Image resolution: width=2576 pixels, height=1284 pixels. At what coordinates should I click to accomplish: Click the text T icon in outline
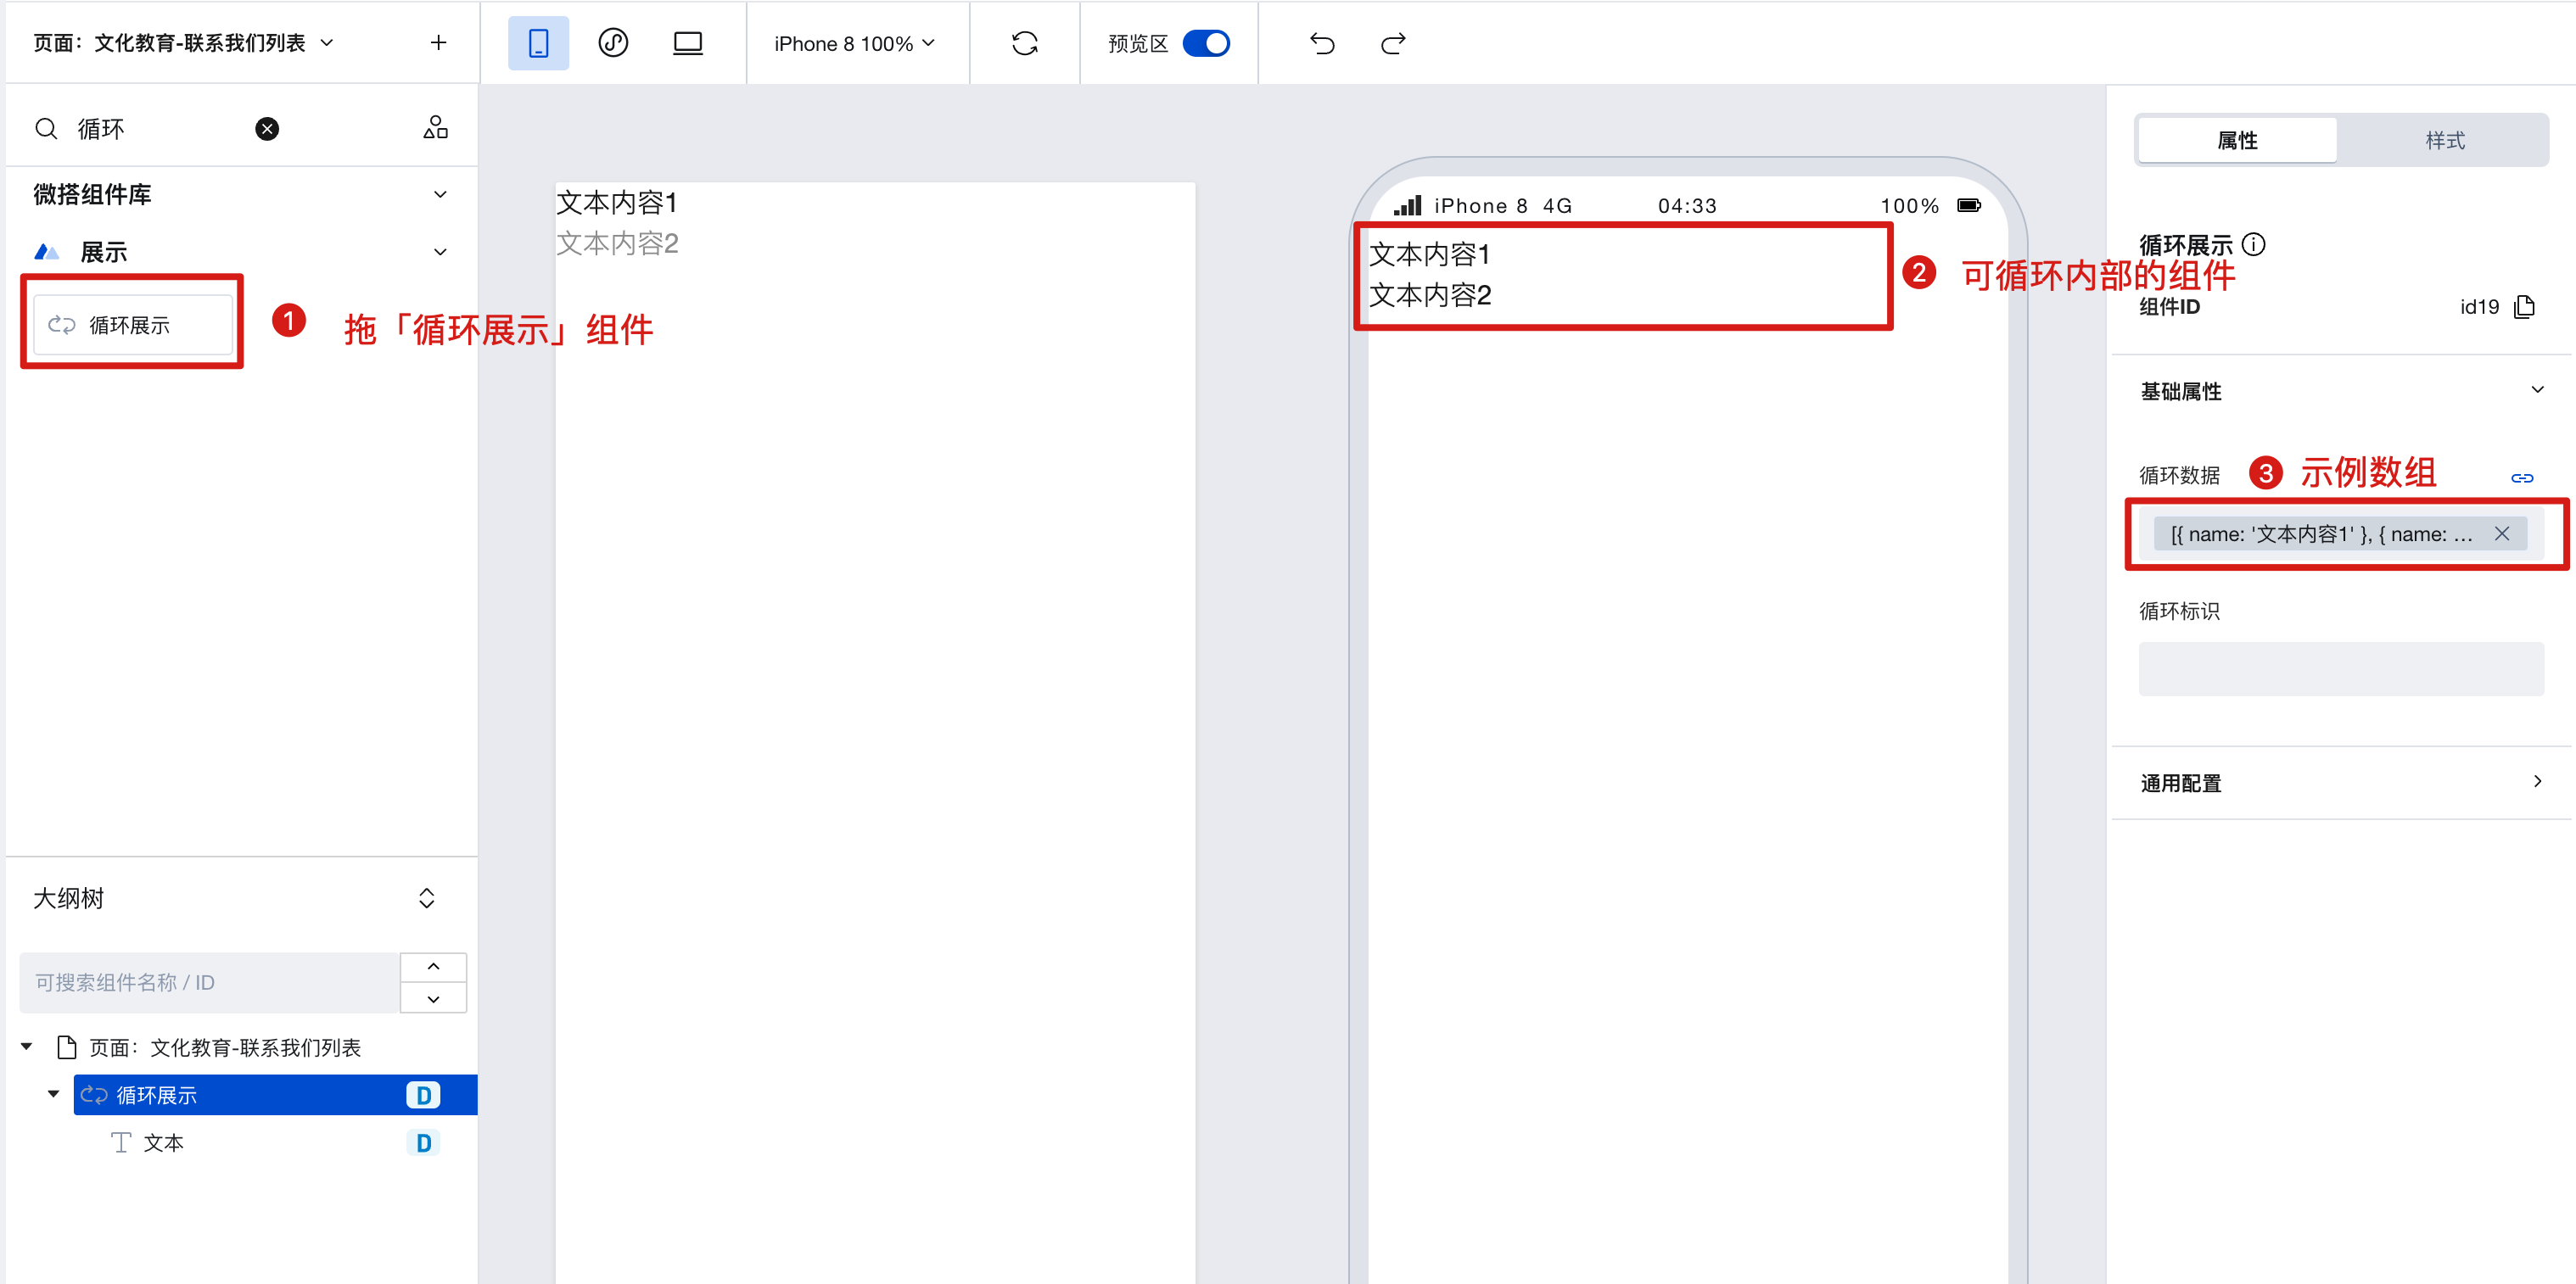pyautogui.click(x=121, y=1142)
